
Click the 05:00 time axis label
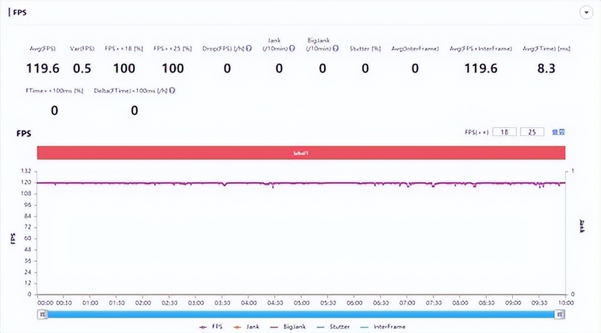[x=301, y=303]
